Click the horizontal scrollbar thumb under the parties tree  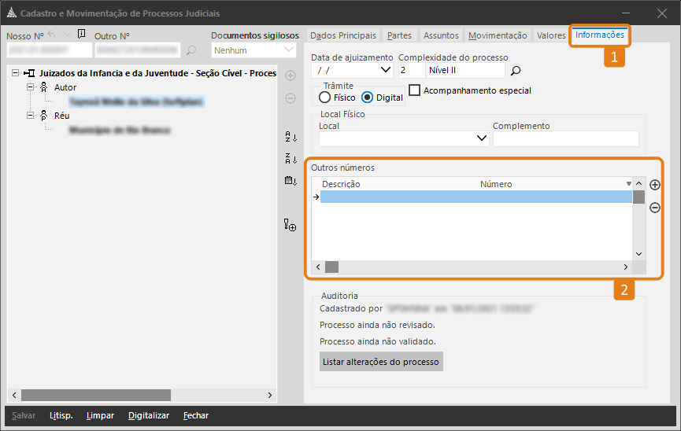(94, 395)
